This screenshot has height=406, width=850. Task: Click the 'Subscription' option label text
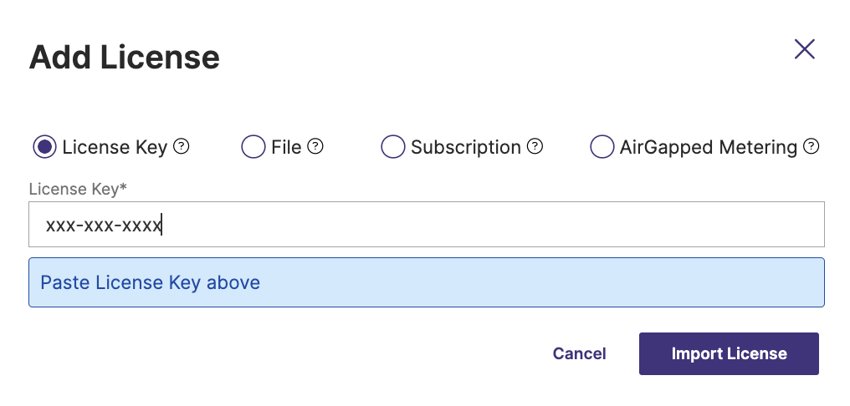pyautogui.click(x=465, y=147)
